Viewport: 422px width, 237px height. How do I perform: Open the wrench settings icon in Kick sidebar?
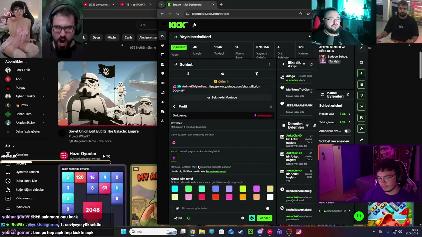point(163,102)
